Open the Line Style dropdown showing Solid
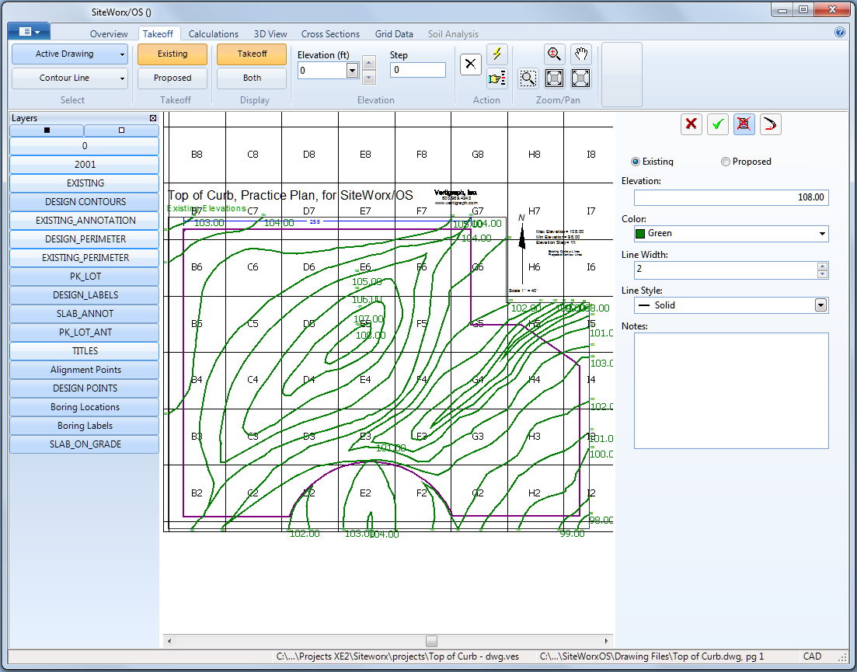857x672 pixels. [820, 305]
